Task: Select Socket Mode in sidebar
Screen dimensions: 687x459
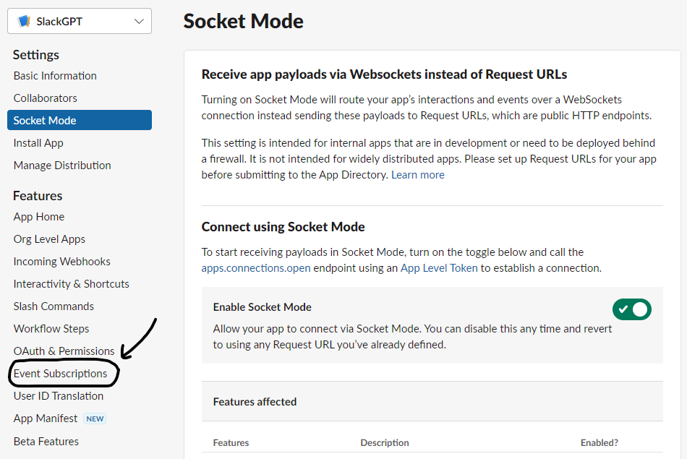Action: pyautogui.click(x=45, y=121)
